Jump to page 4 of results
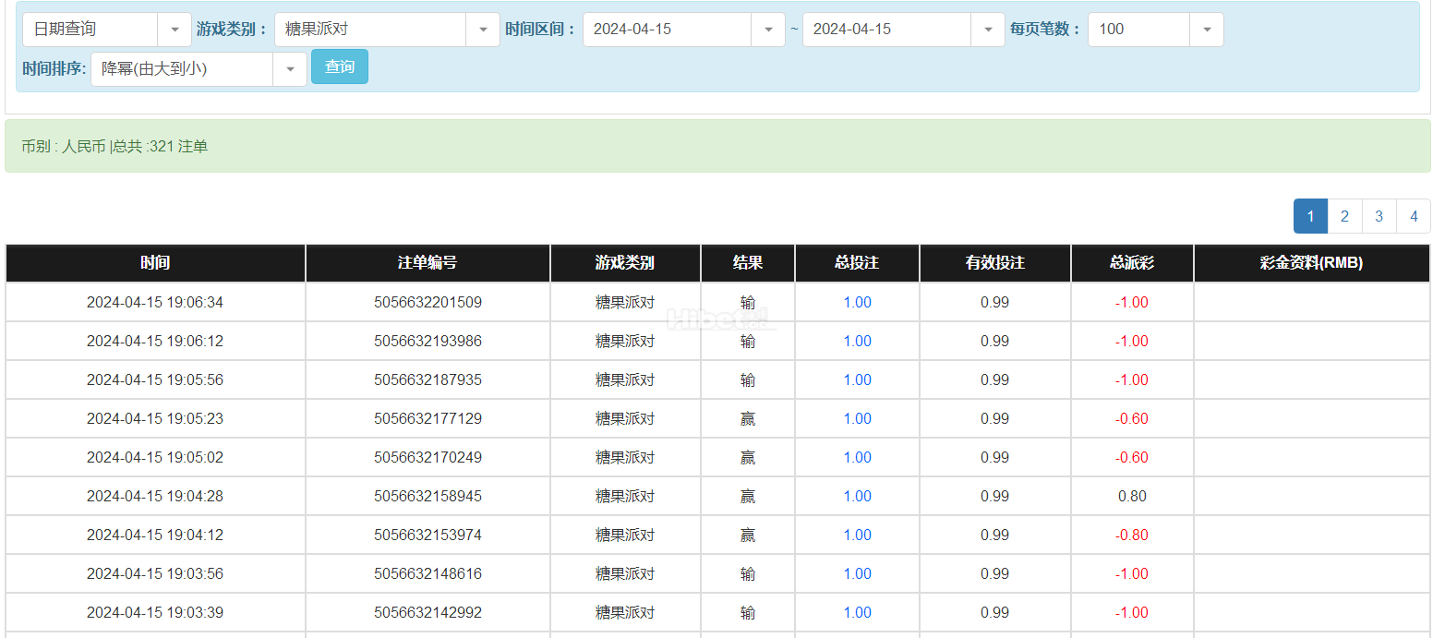The image size is (1445, 638). coord(1414,216)
